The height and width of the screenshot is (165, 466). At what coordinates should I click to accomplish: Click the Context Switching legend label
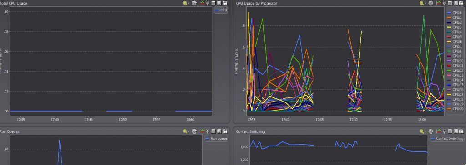[450, 138]
